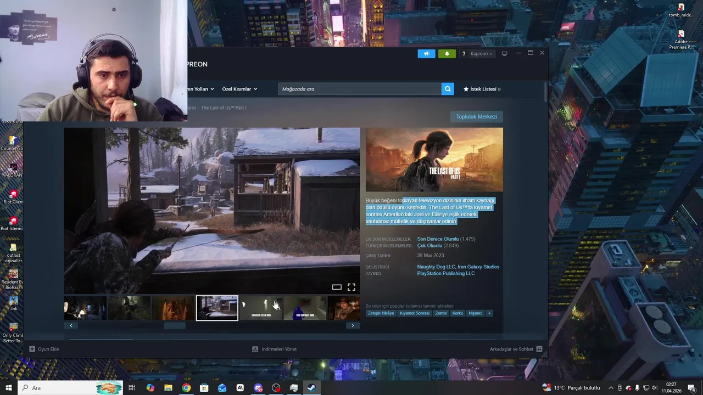Open Google Chrome from the taskbar
The width and height of the screenshot is (703, 395).
point(186,388)
